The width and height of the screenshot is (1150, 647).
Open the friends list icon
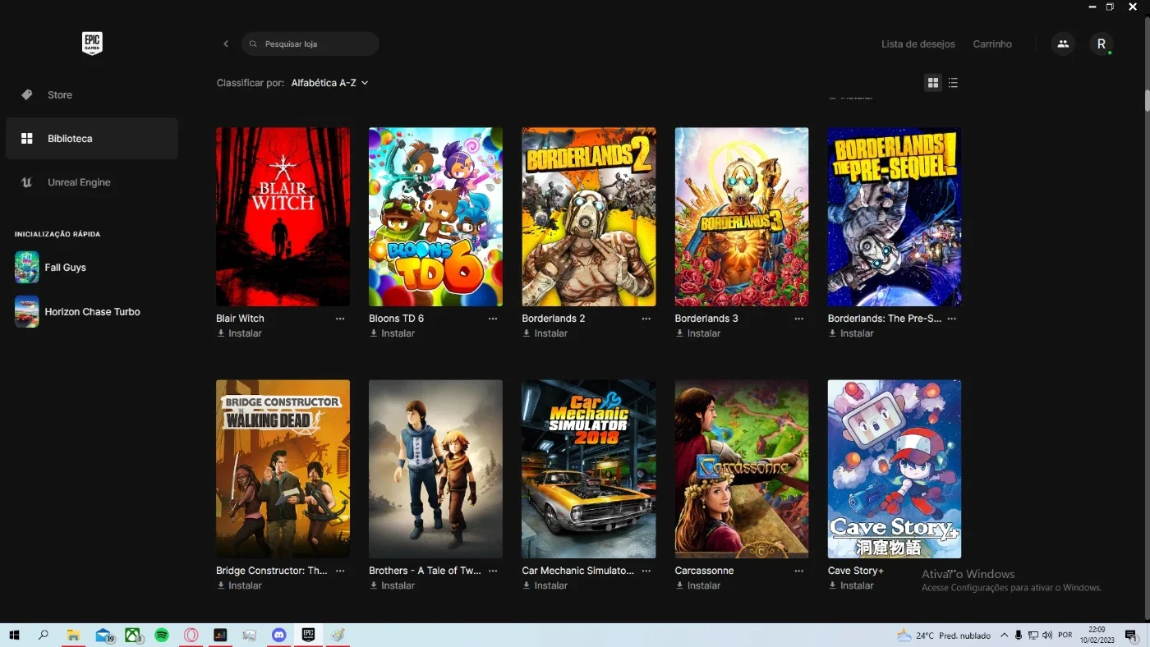(1063, 44)
